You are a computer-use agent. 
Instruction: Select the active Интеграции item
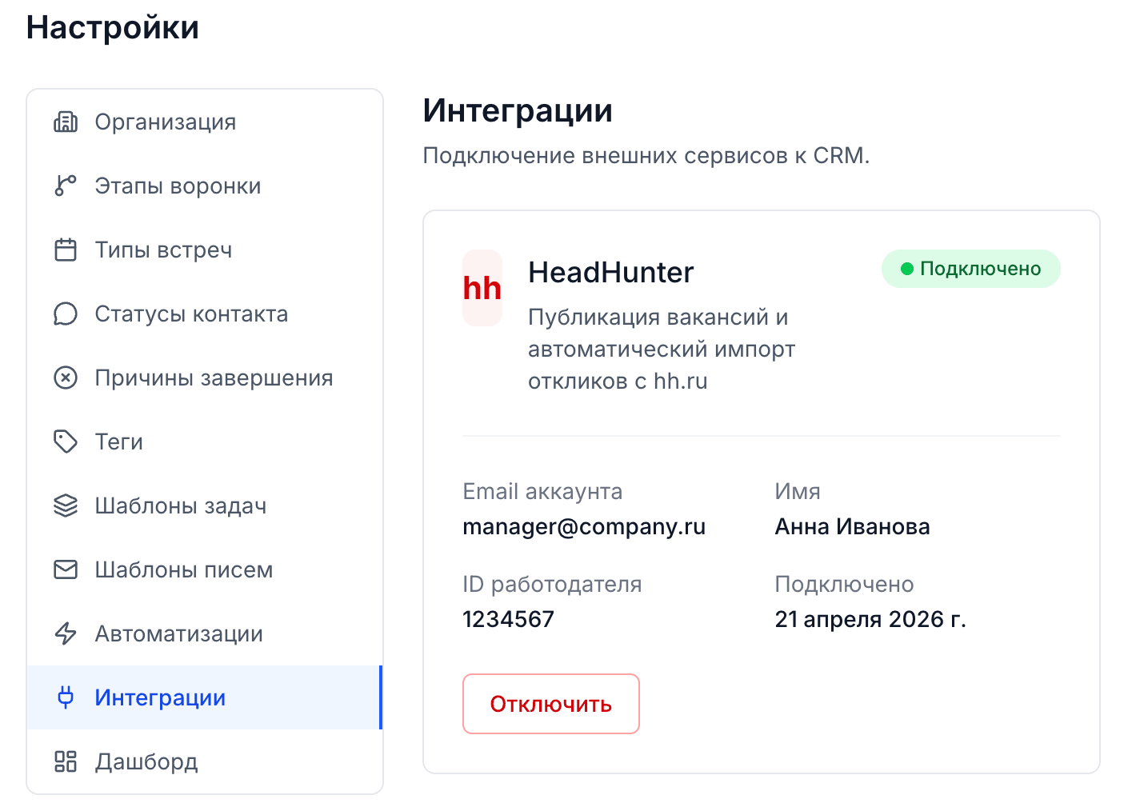coord(205,697)
